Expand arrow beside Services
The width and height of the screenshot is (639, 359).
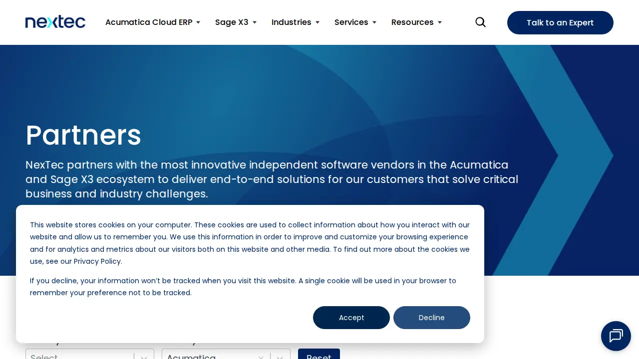[x=374, y=22]
